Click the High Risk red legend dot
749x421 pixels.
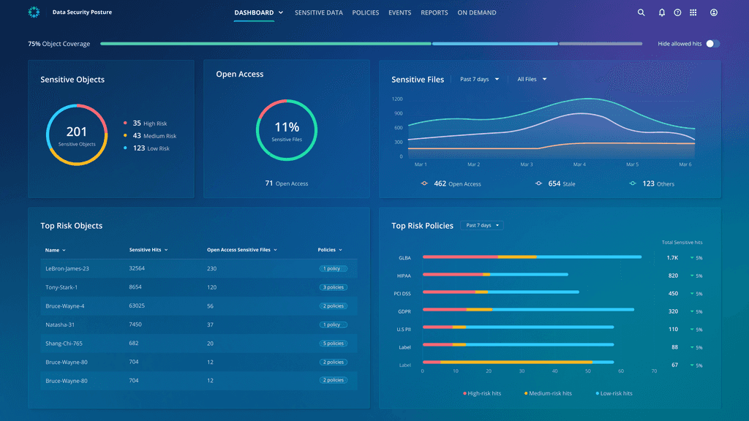[125, 123]
